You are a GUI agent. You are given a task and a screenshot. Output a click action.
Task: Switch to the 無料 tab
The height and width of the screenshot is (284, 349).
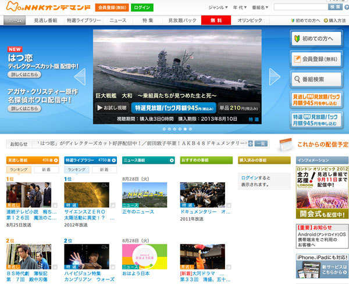click(x=215, y=20)
